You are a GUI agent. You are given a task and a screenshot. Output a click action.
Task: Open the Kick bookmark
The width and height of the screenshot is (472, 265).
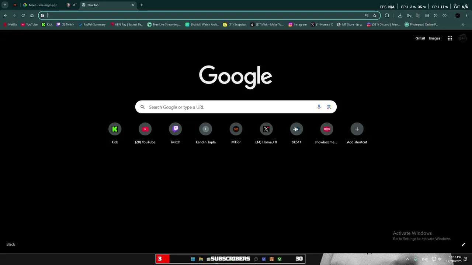[x=47, y=25]
